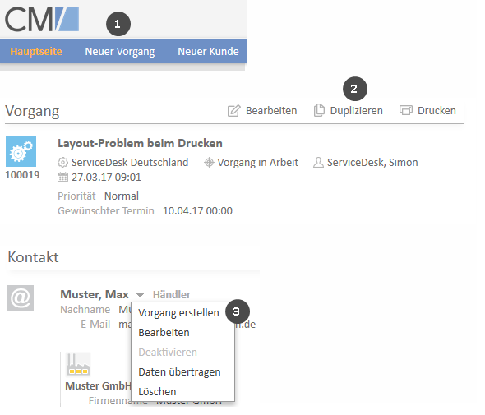
Task: Choose Löschen in the contact menu
Action: [x=157, y=392]
